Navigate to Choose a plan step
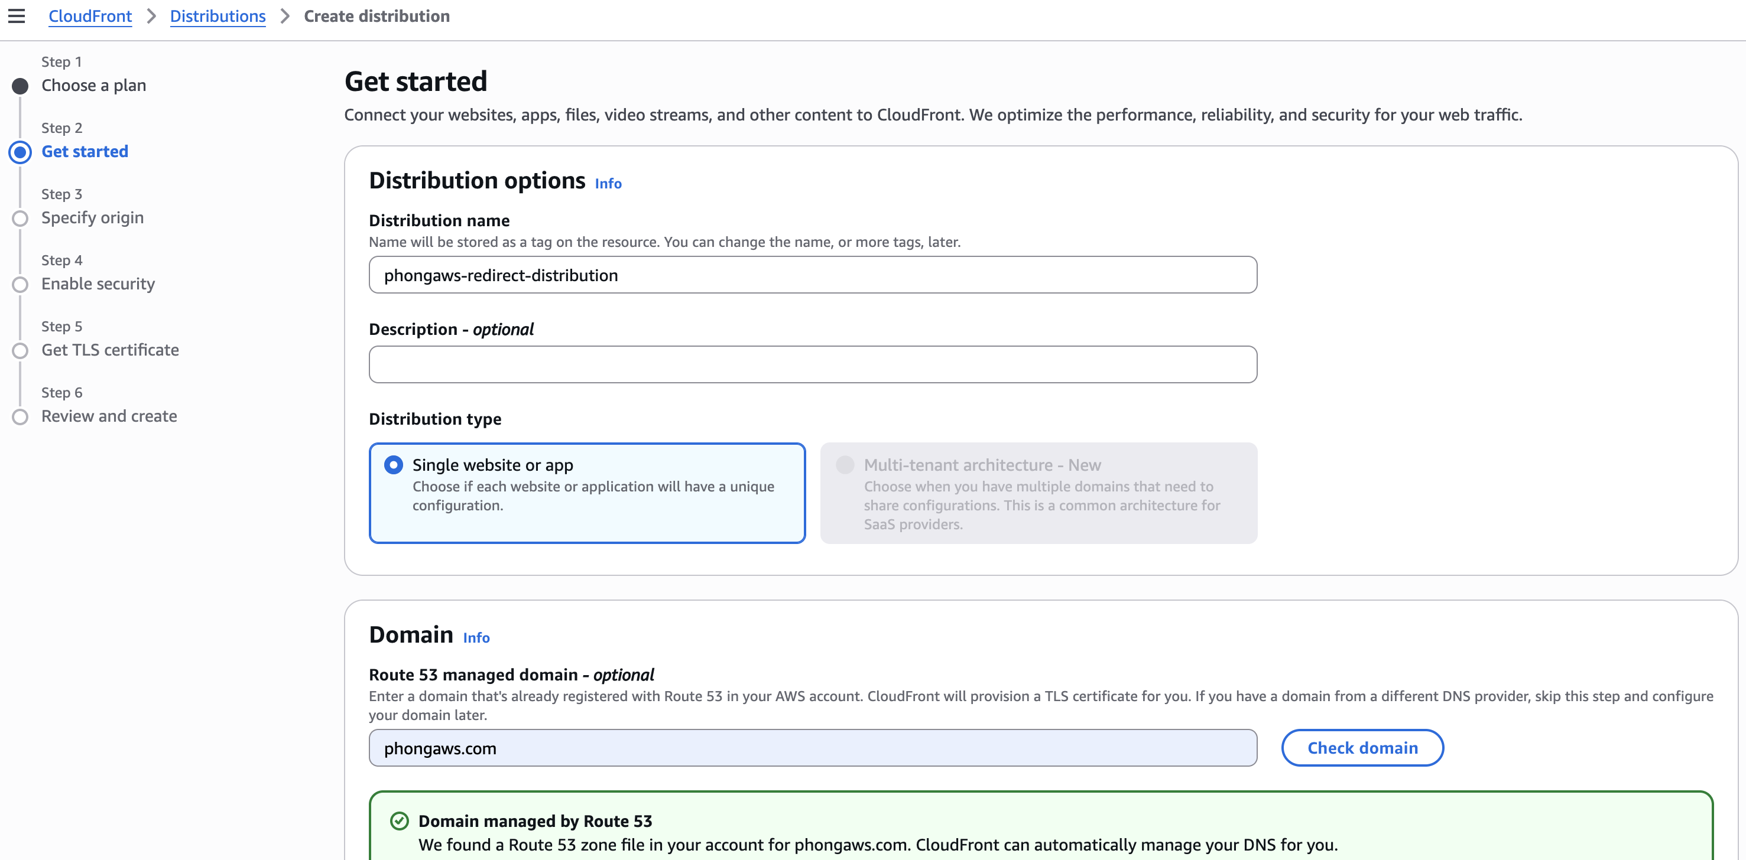1746x860 pixels. point(93,85)
